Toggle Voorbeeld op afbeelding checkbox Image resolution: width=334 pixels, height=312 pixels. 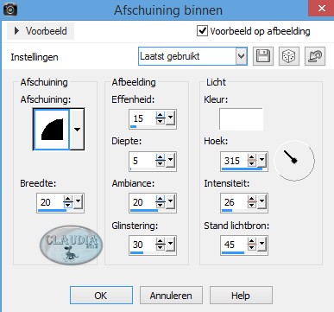coord(202,30)
